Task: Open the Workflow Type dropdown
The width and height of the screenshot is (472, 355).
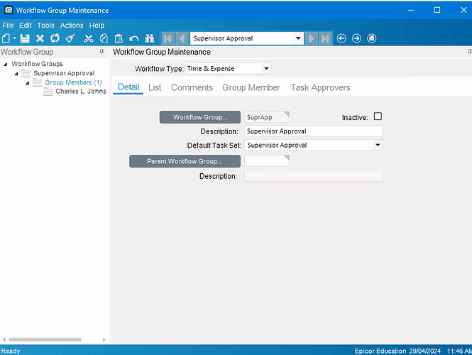Action: (x=266, y=69)
